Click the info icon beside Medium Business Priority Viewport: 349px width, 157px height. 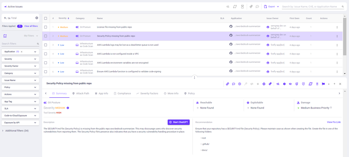pos(331,108)
